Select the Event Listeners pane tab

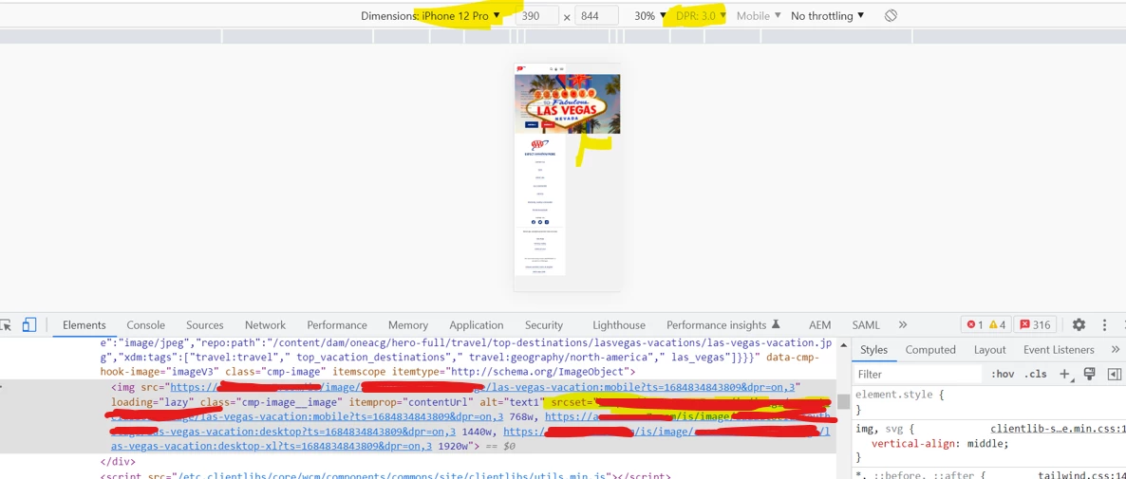pyautogui.click(x=1059, y=350)
